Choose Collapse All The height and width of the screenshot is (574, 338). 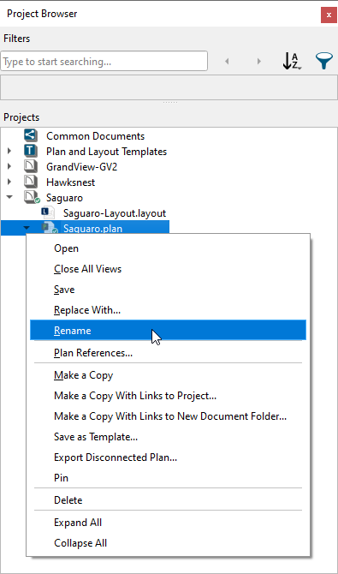(168, 543)
